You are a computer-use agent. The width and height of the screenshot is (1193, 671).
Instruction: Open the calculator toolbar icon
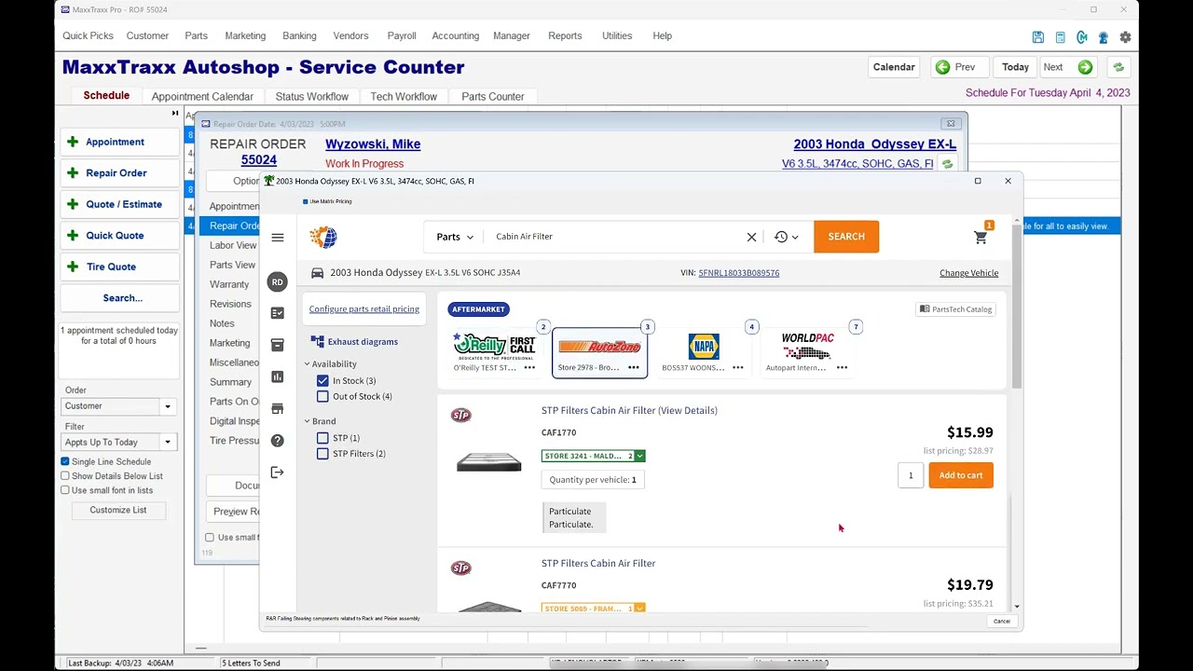pos(1060,37)
